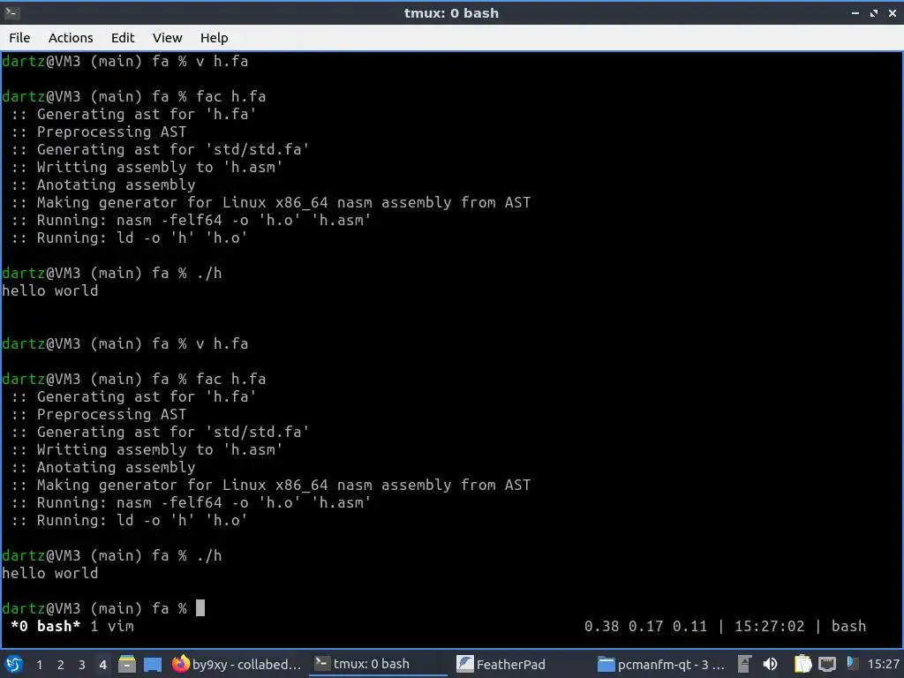Open the clipboard manager tray icon
Screen dimensions: 904x678
click(x=802, y=664)
